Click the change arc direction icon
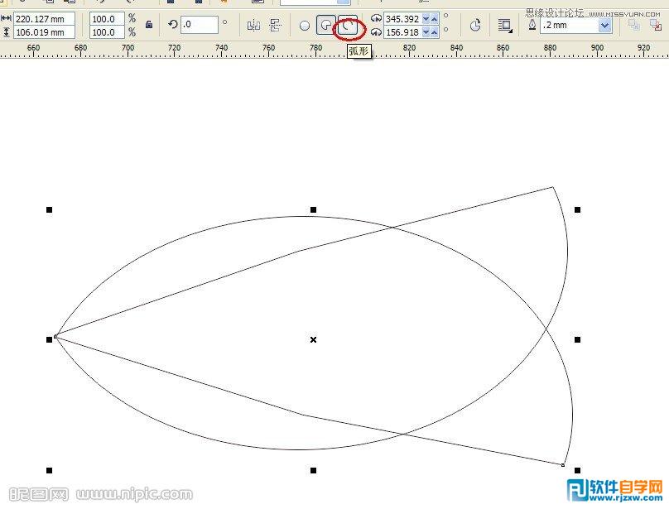Image resolution: width=669 pixels, height=509 pixels. (476, 26)
